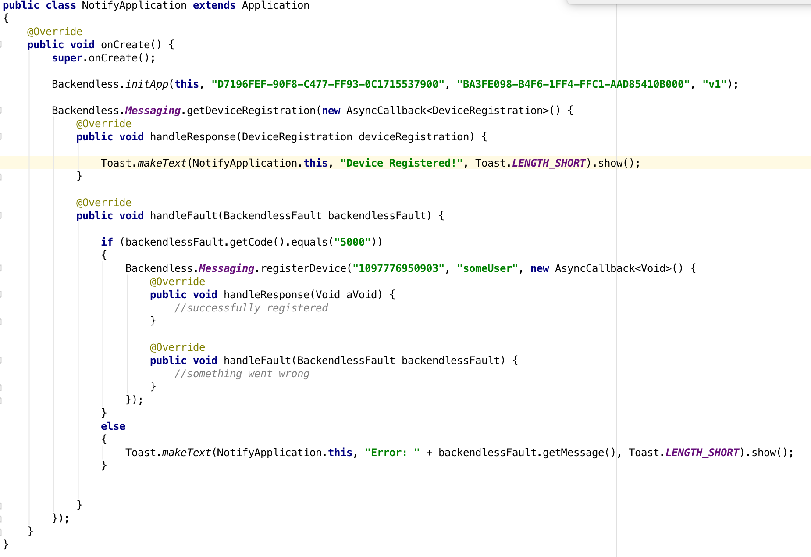Click the if keyword
Image resolution: width=811 pixels, height=557 pixels.
(107, 242)
